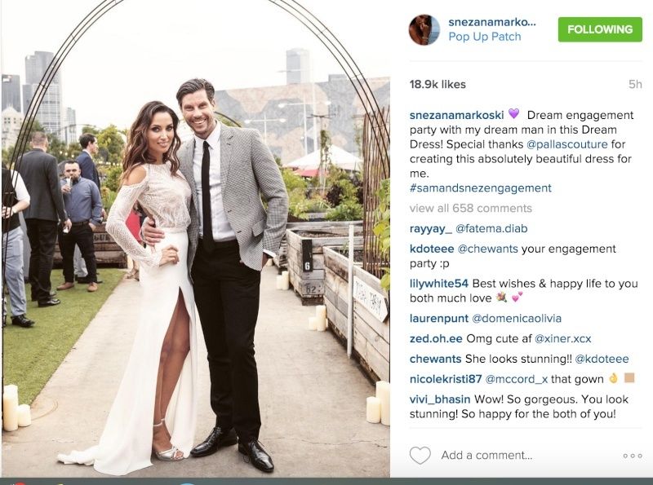
Task: Open the snezanamarko... username header link
Action: (x=492, y=22)
